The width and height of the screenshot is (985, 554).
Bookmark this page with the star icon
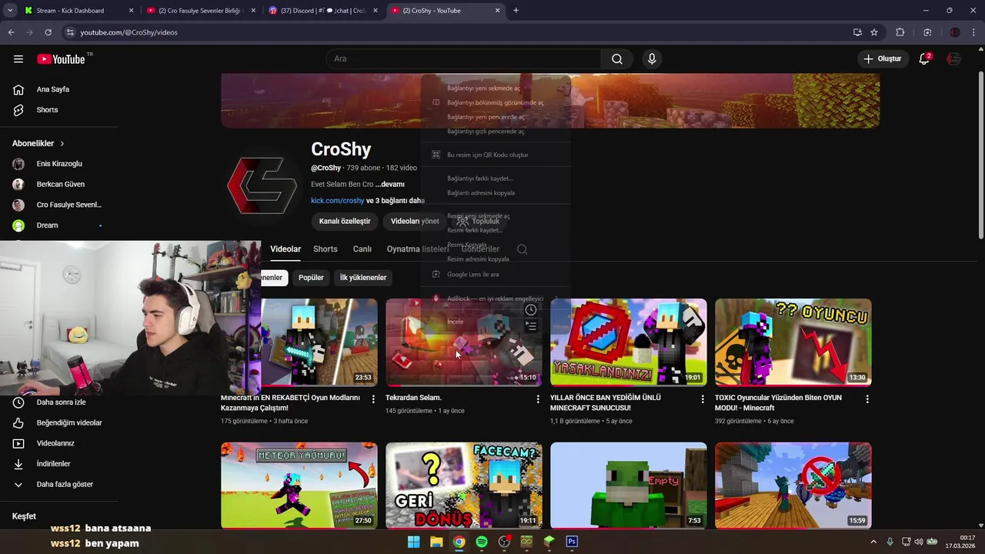tap(874, 32)
